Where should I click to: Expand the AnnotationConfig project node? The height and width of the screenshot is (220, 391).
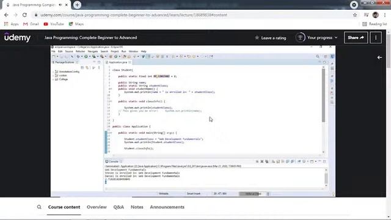pyautogui.click(x=53, y=72)
